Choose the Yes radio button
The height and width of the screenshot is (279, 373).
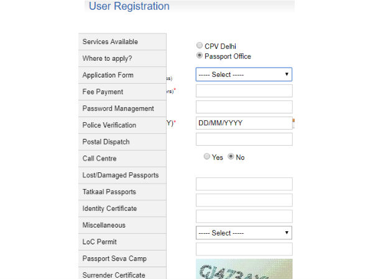tap(207, 157)
